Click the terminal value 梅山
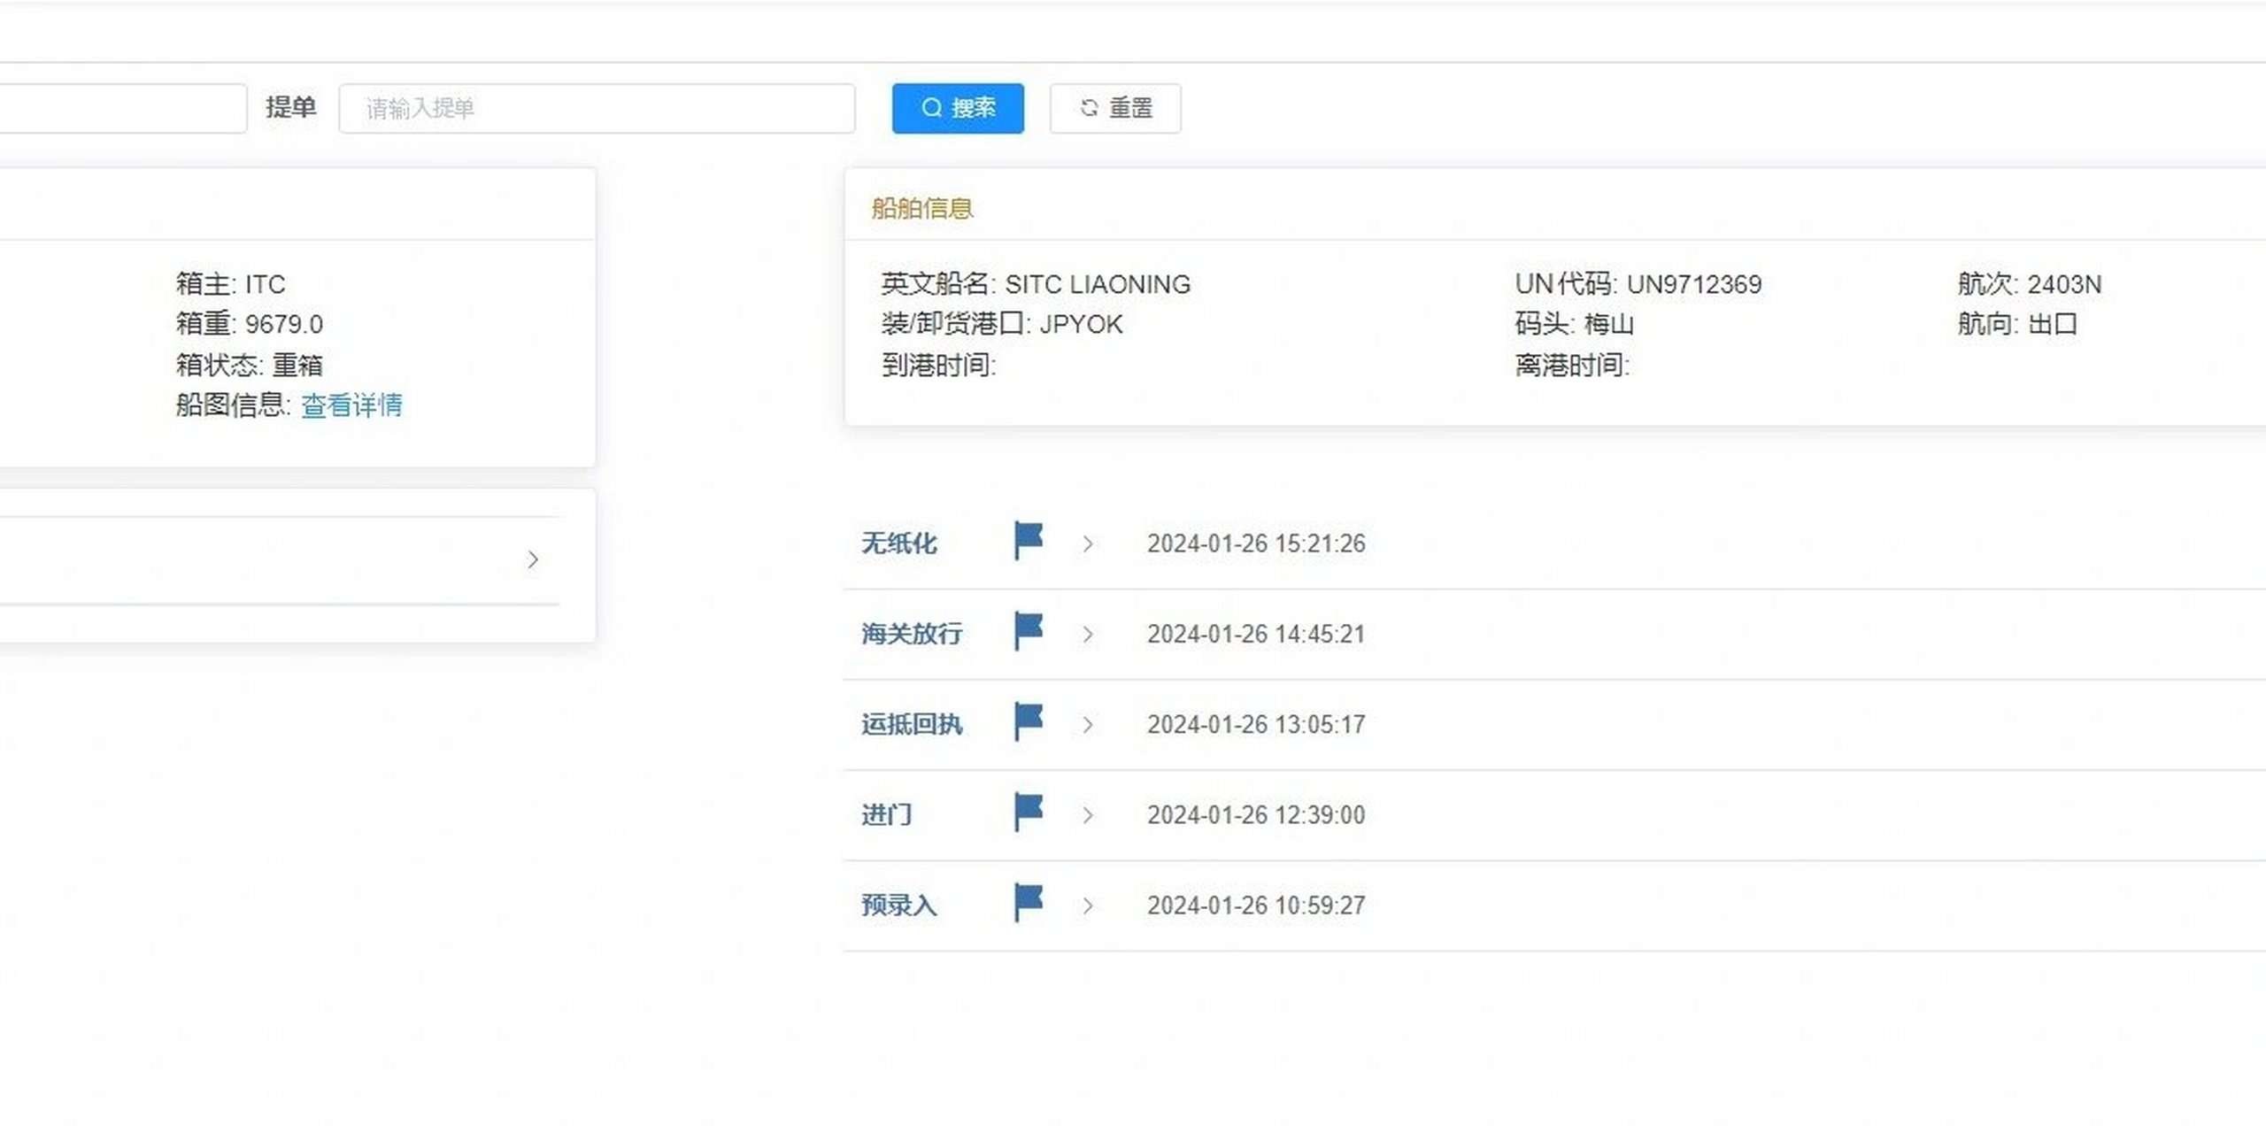The image size is (2266, 1133). (x=1609, y=324)
